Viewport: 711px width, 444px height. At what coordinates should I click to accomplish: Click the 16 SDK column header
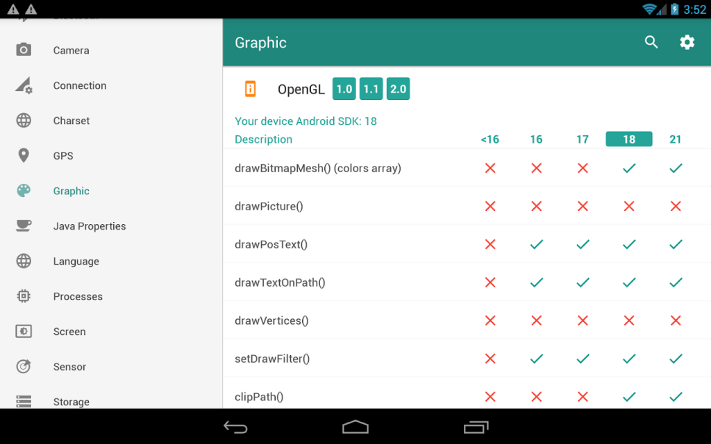pos(537,139)
